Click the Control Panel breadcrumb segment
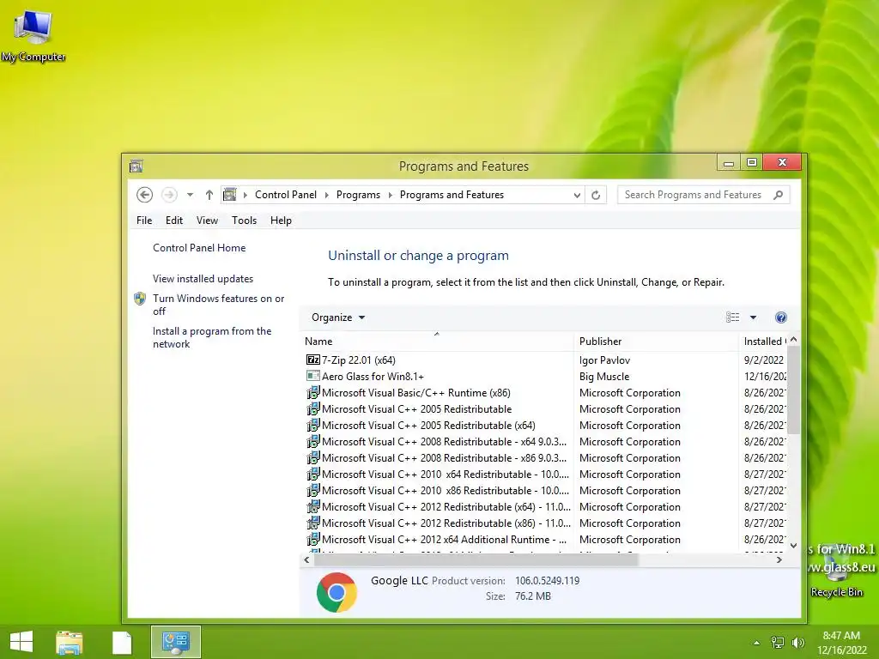The height and width of the screenshot is (659, 879). (x=285, y=195)
